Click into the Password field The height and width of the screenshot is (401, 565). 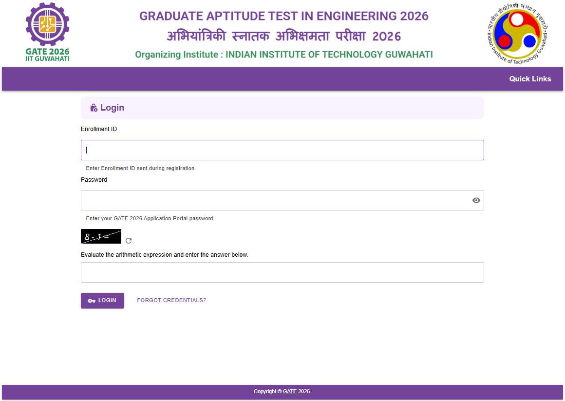coord(275,200)
